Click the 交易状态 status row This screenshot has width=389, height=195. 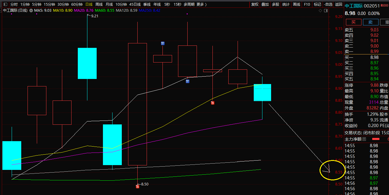(367, 133)
